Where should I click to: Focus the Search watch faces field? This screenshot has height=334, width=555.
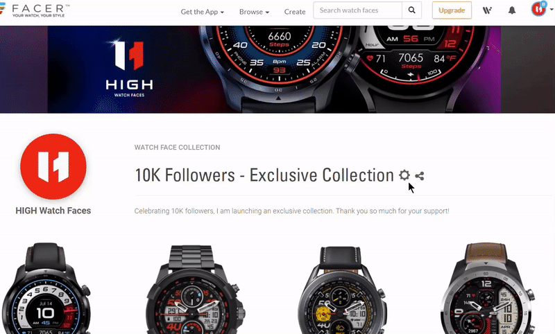coord(357,10)
